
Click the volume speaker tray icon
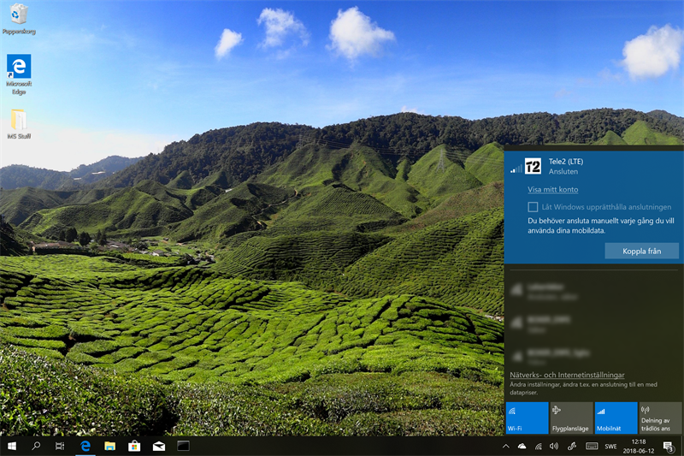coord(553,446)
